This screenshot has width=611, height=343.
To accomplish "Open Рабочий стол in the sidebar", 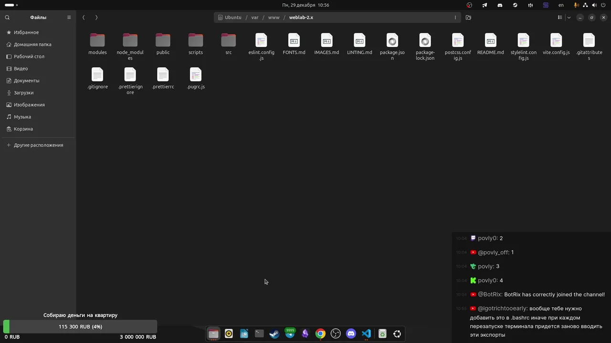I will pyautogui.click(x=38, y=56).
